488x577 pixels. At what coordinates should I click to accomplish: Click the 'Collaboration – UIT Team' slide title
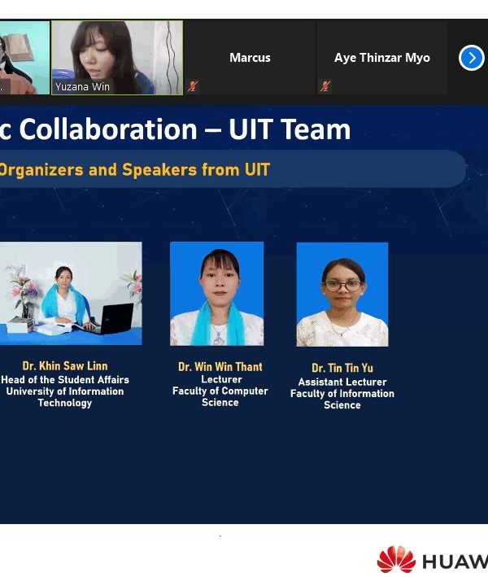coord(176,129)
